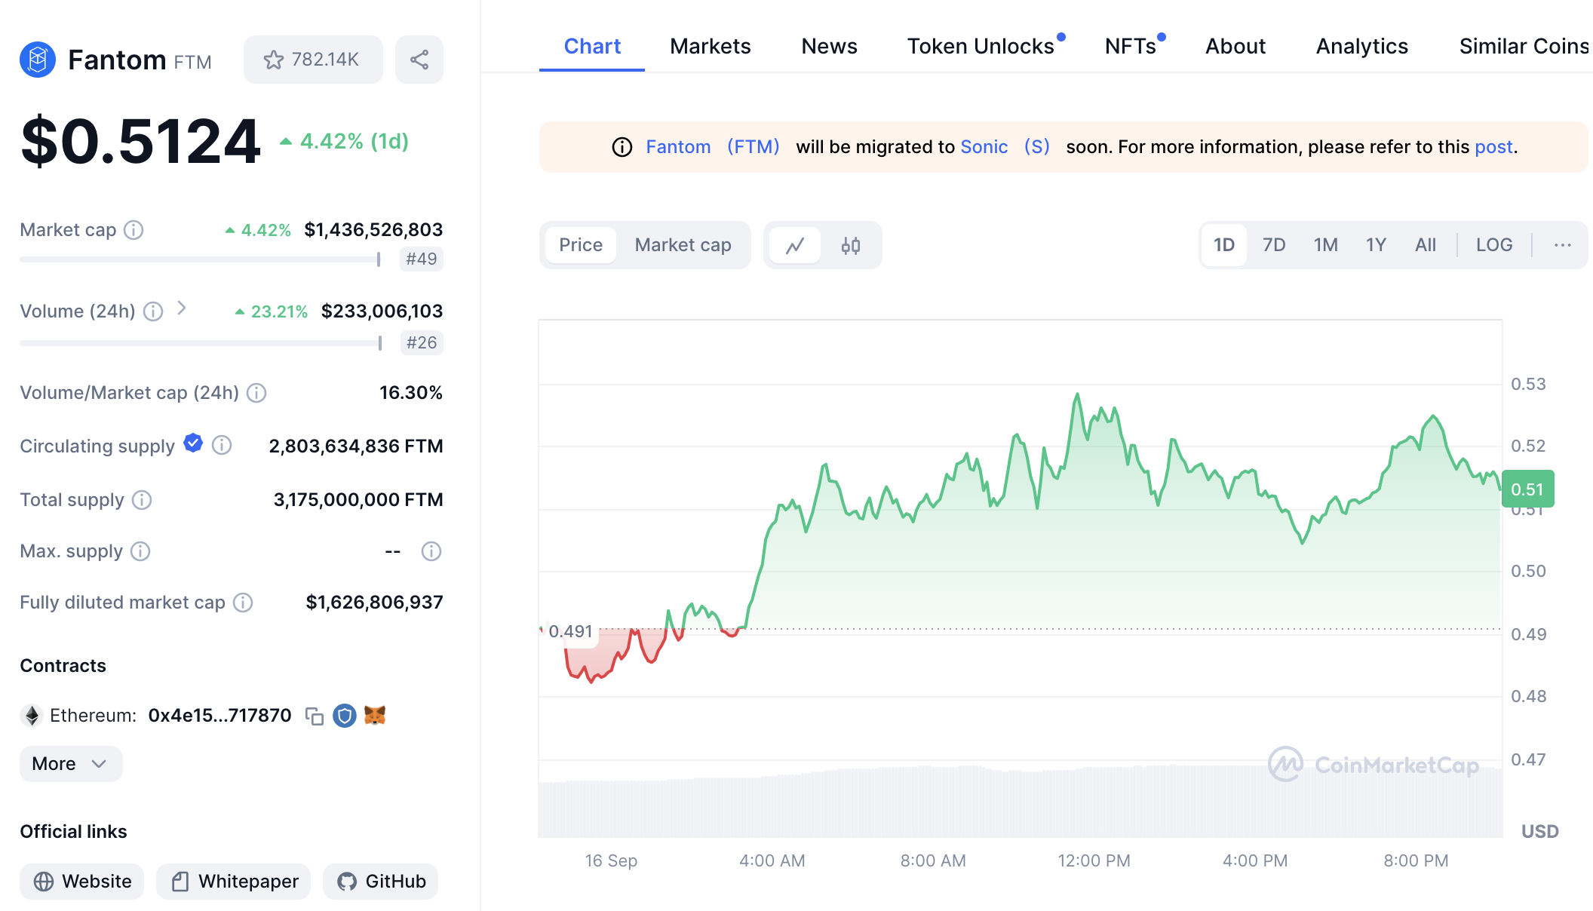
Task: Click the current price 0.51 chart label
Action: pos(1528,489)
